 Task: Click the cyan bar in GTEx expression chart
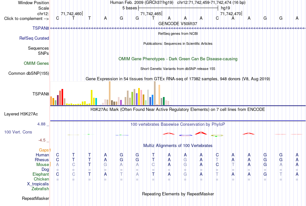[96, 102]
